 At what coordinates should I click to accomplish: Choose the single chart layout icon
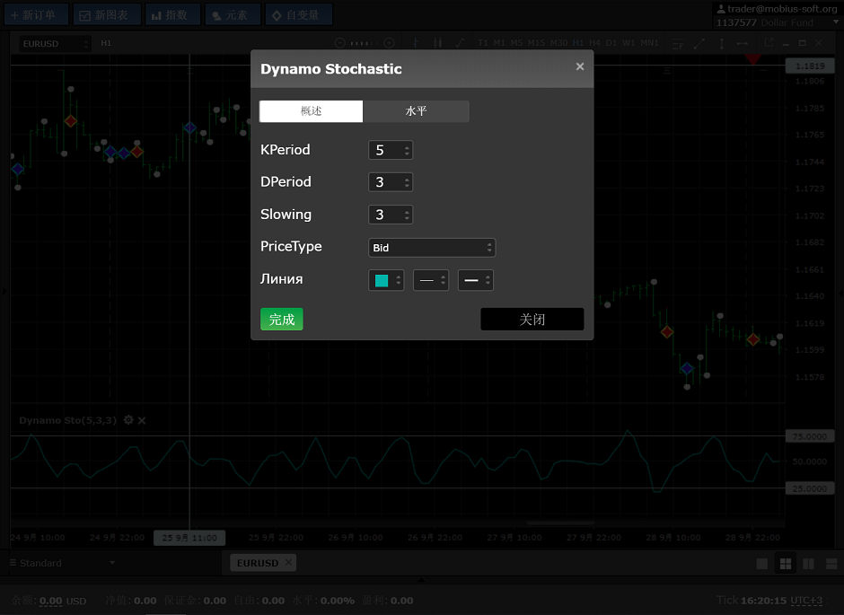[762, 563]
